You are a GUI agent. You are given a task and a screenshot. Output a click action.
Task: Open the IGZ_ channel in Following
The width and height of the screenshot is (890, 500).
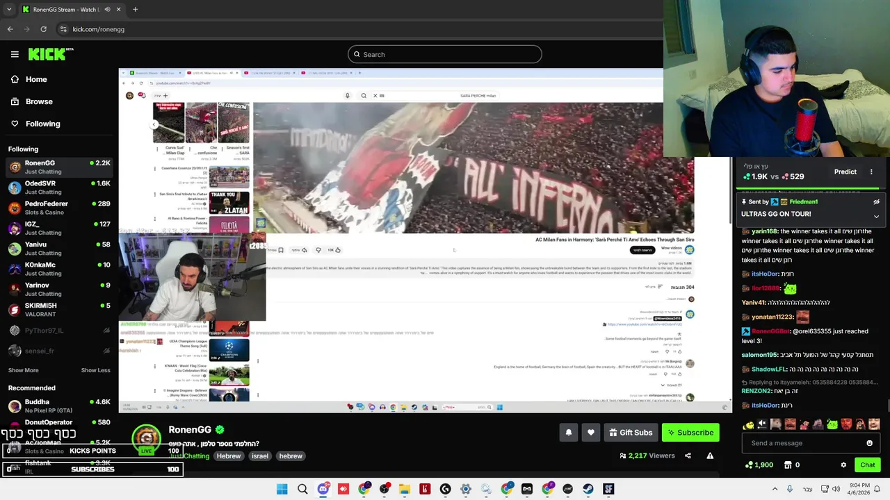59,228
